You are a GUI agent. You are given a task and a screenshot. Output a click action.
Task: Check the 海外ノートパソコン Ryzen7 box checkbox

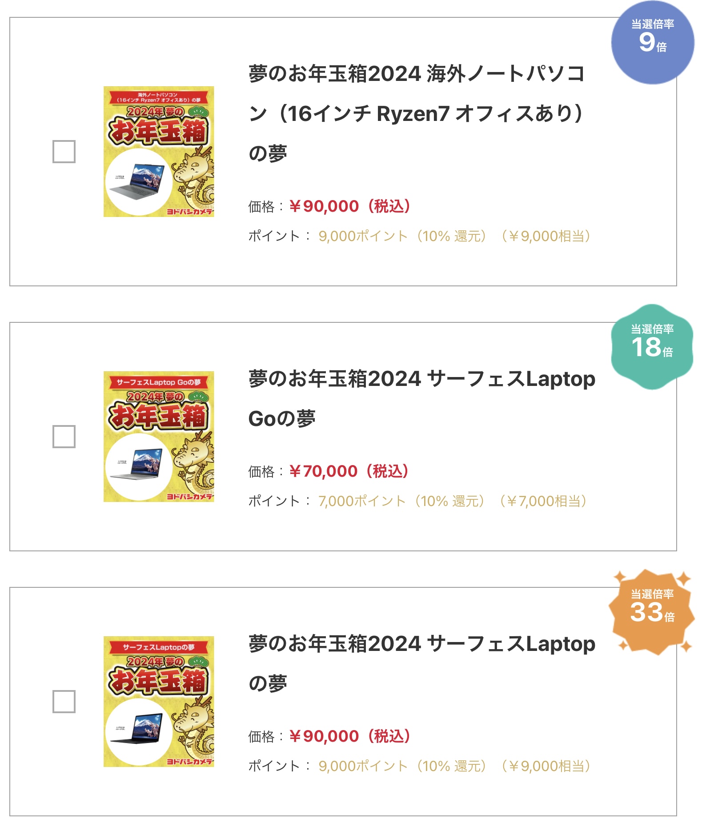[x=64, y=152]
